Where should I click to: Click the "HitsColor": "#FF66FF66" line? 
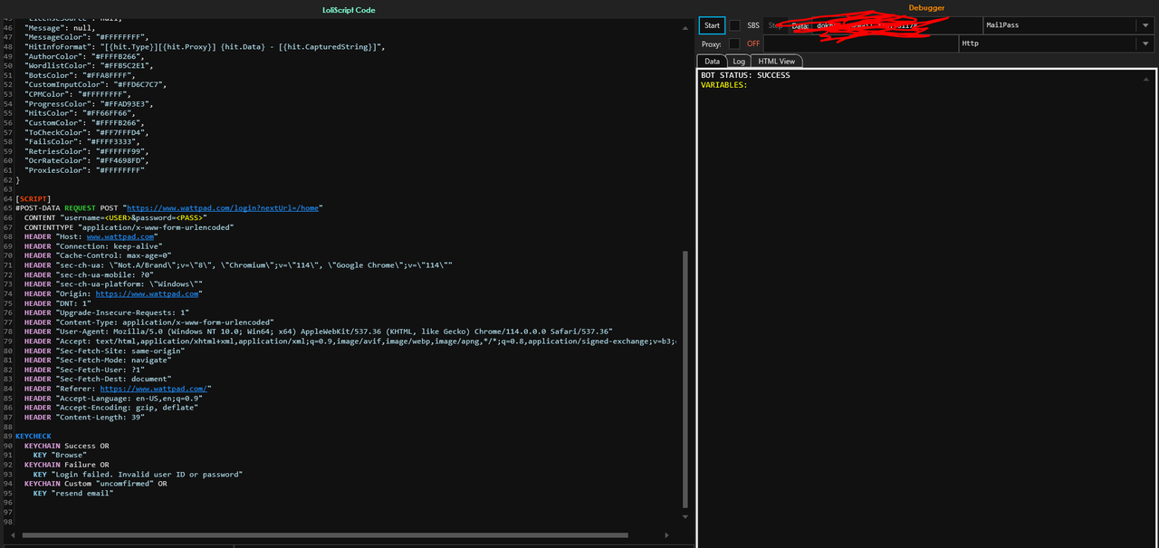point(80,113)
